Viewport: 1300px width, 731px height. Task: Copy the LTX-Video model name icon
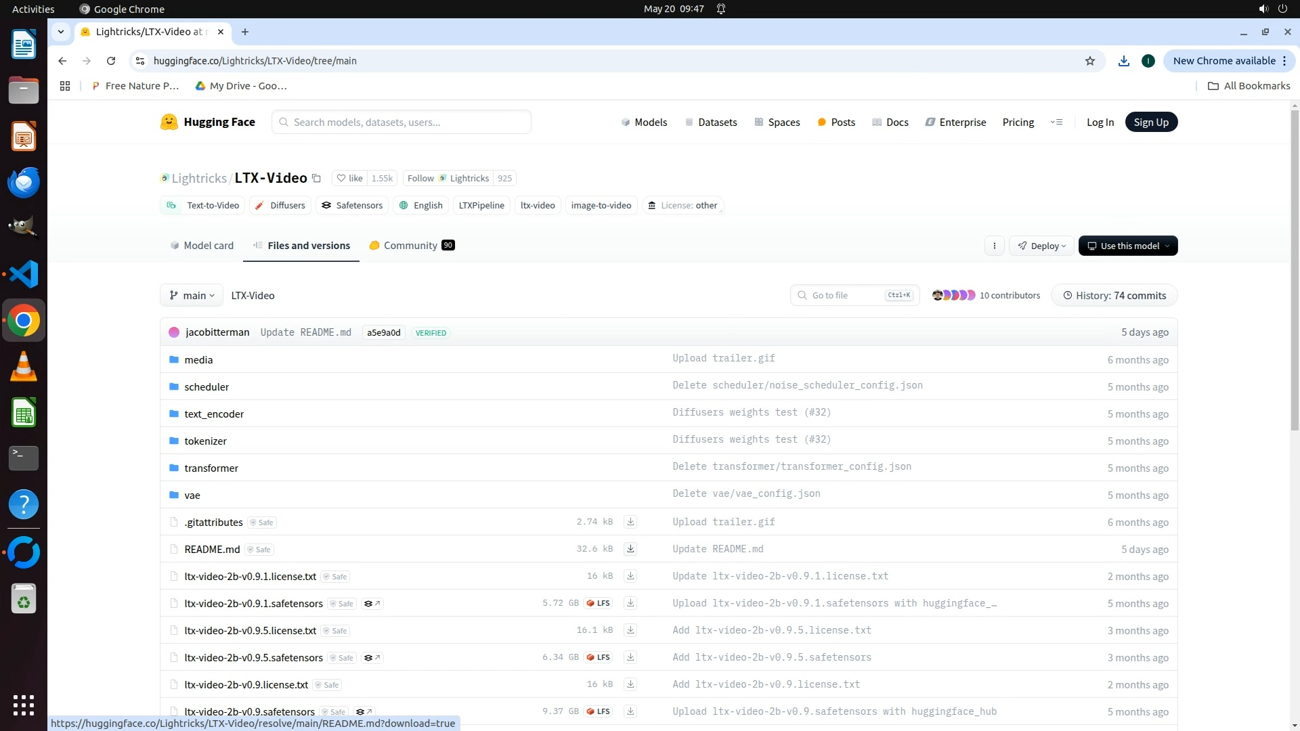coord(316,179)
